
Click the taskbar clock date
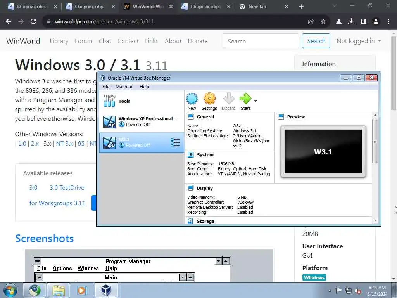377,291
